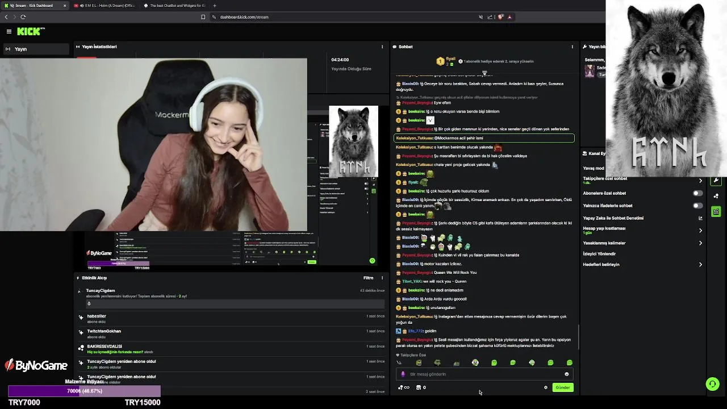Toggle Abonelere özel sohbet switch
This screenshot has width=727, height=409.
(697, 193)
